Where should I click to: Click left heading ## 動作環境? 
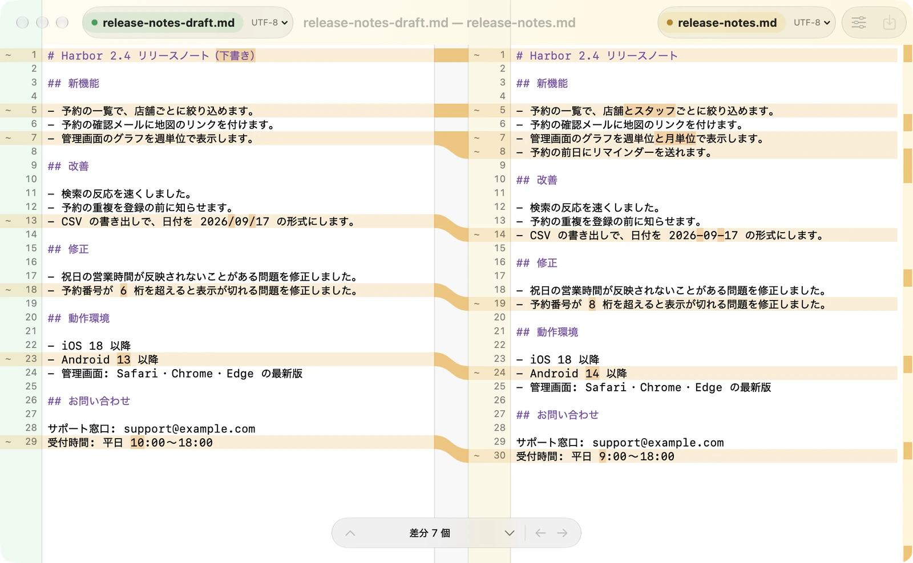[x=78, y=318]
